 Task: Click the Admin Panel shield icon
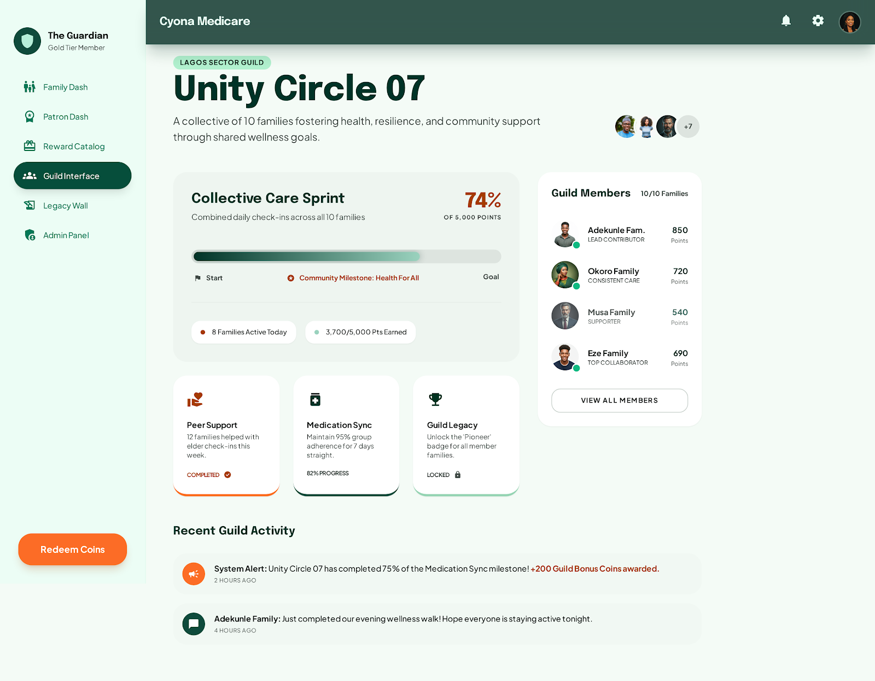point(30,235)
